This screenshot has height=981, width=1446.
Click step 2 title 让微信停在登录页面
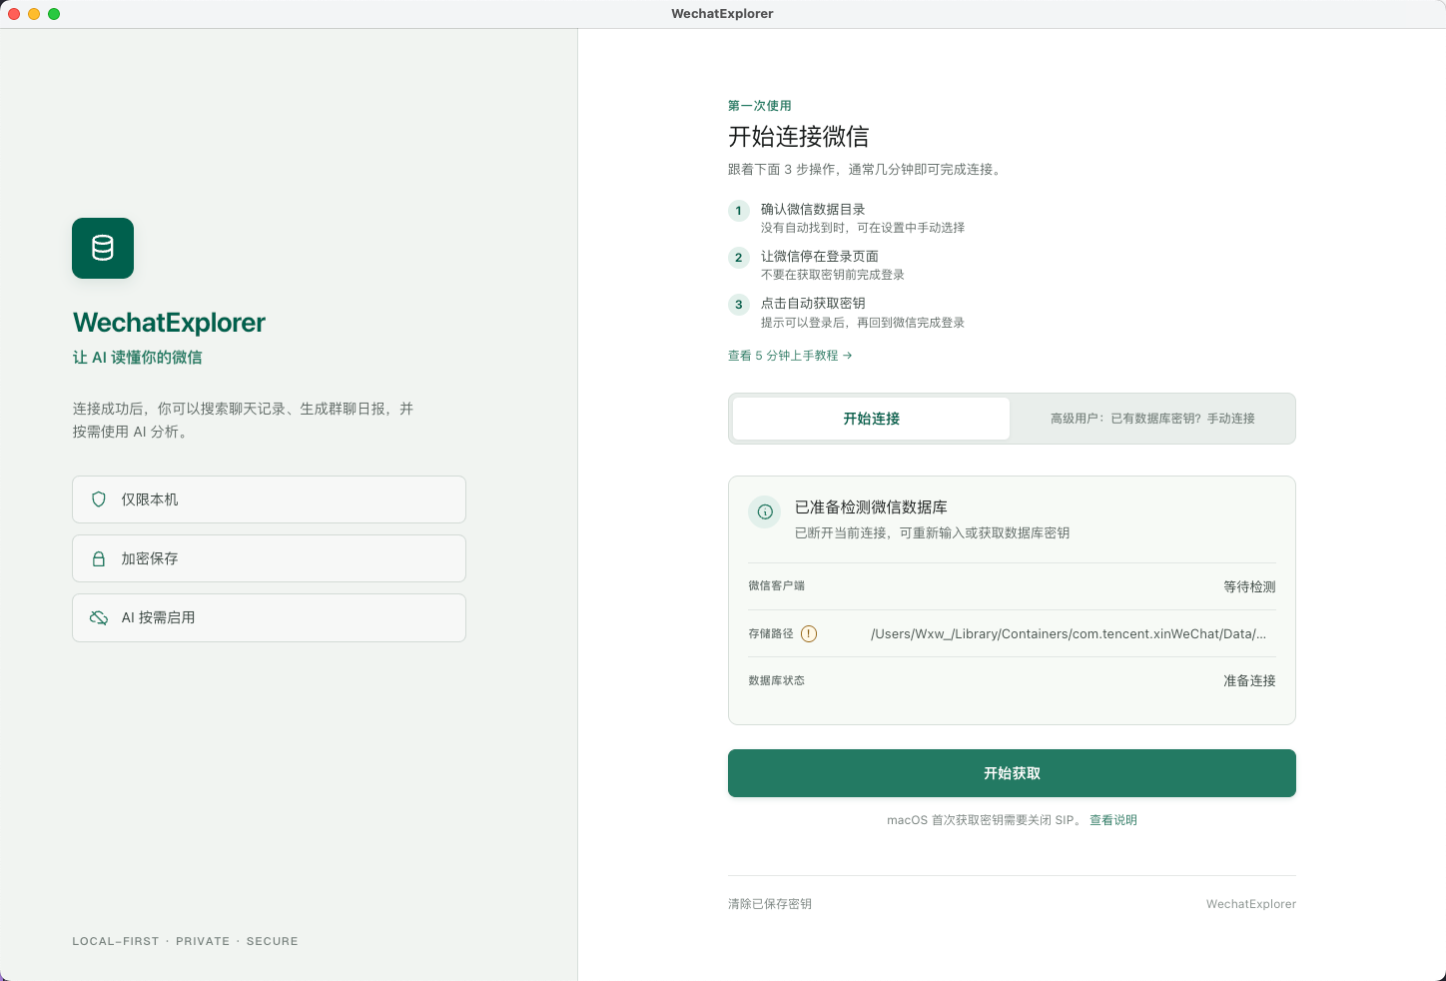[x=820, y=257]
